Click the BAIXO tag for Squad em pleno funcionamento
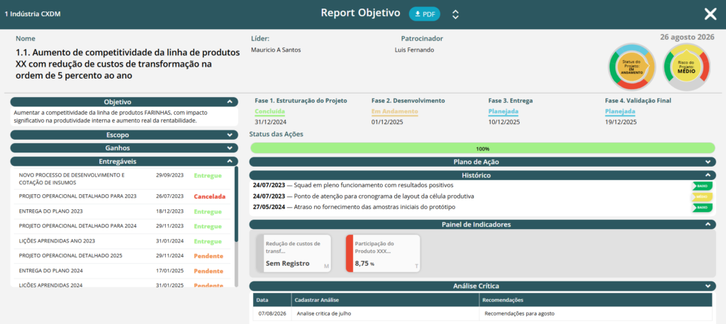Image resolution: width=726 pixels, height=324 pixels. coord(702,186)
